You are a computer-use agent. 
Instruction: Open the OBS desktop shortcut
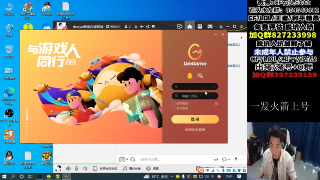click(x=9, y=117)
